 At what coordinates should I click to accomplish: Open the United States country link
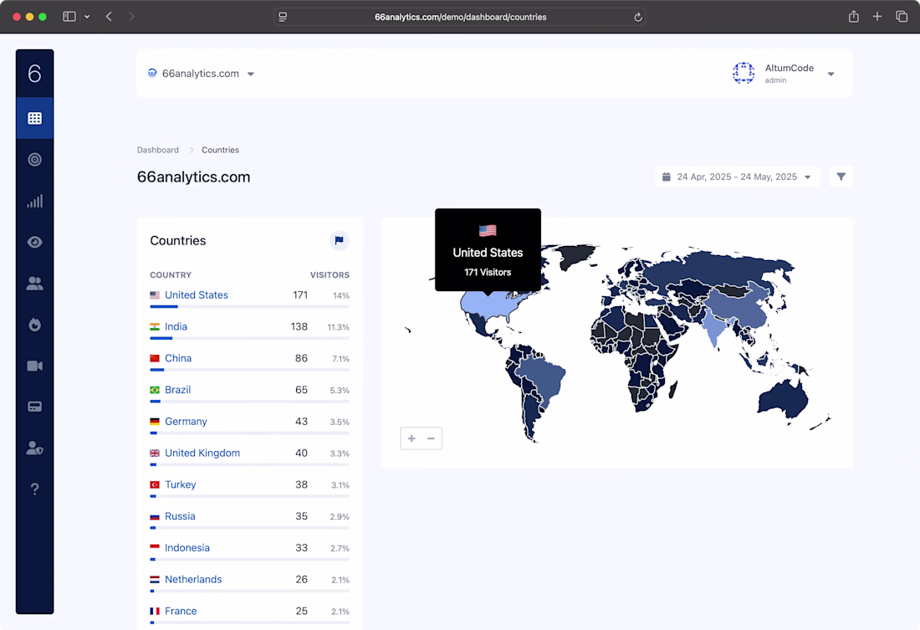tap(196, 295)
